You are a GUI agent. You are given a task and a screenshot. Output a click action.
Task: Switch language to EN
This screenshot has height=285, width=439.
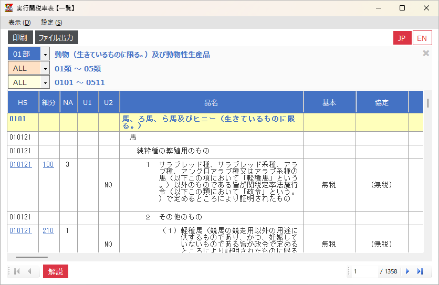[x=422, y=38]
